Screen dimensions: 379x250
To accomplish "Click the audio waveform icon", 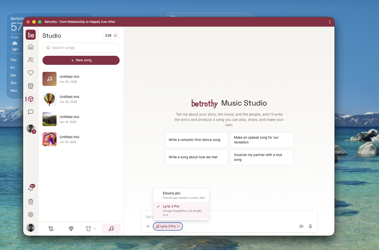I will click(301, 226).
